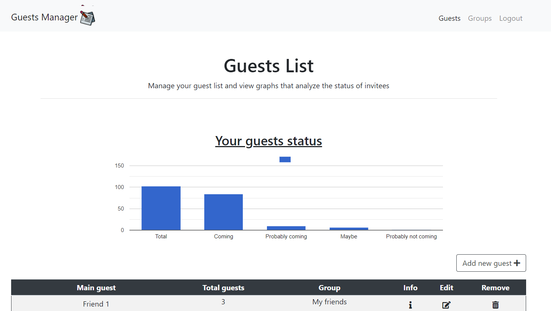Click the Info column header

(410, 288)
